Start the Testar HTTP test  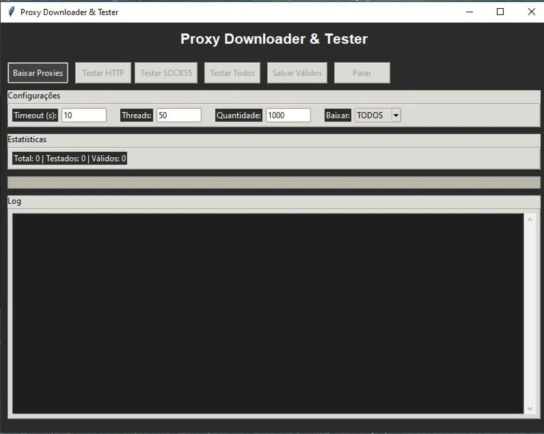tap(103, 73)
